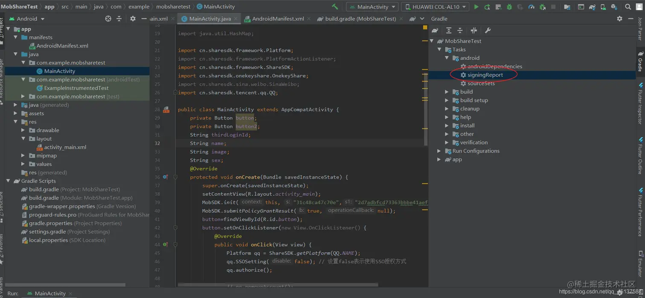Toggle the breakpoint marker on line 28

click(166, 110)
